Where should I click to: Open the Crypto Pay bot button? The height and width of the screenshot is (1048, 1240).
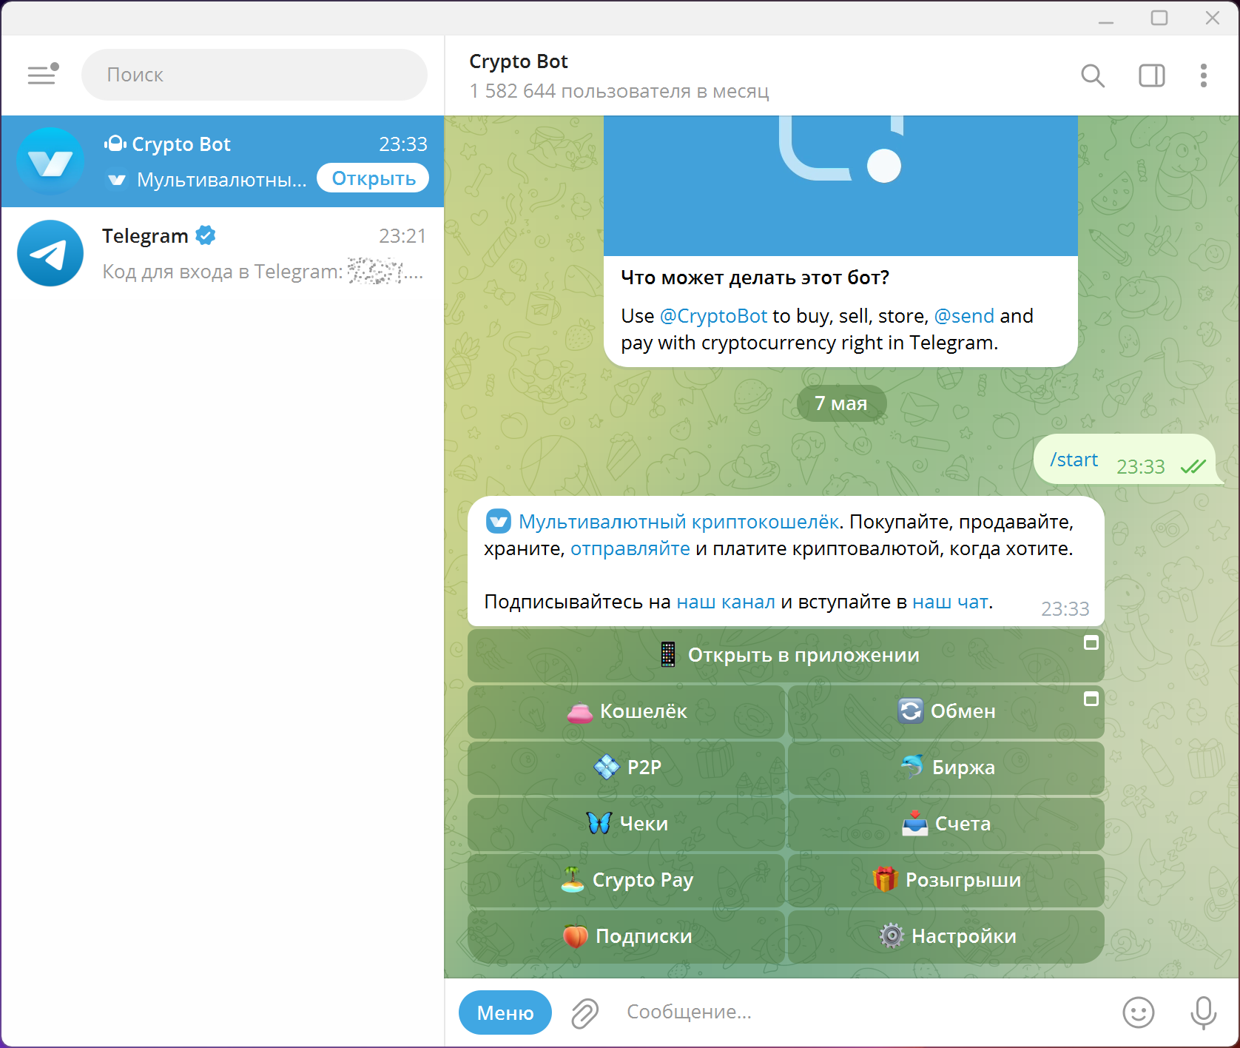(626, 880)
